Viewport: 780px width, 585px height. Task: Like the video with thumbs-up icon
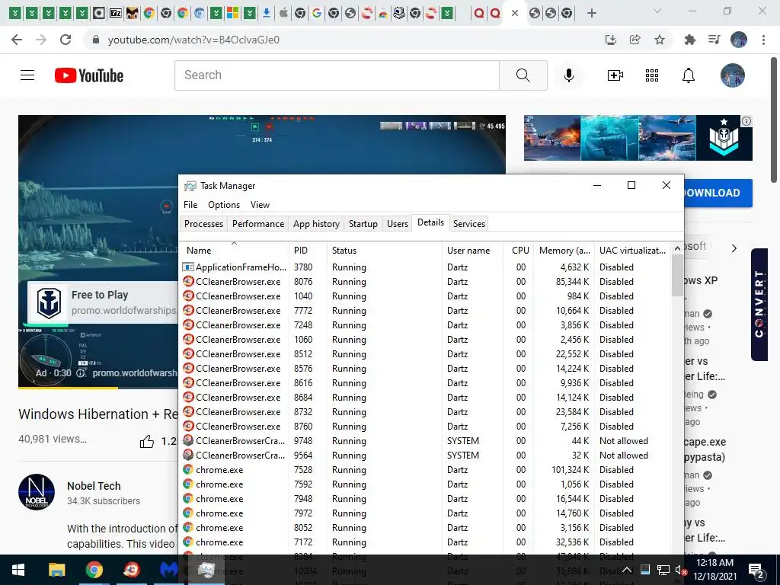tap(147, 441)
